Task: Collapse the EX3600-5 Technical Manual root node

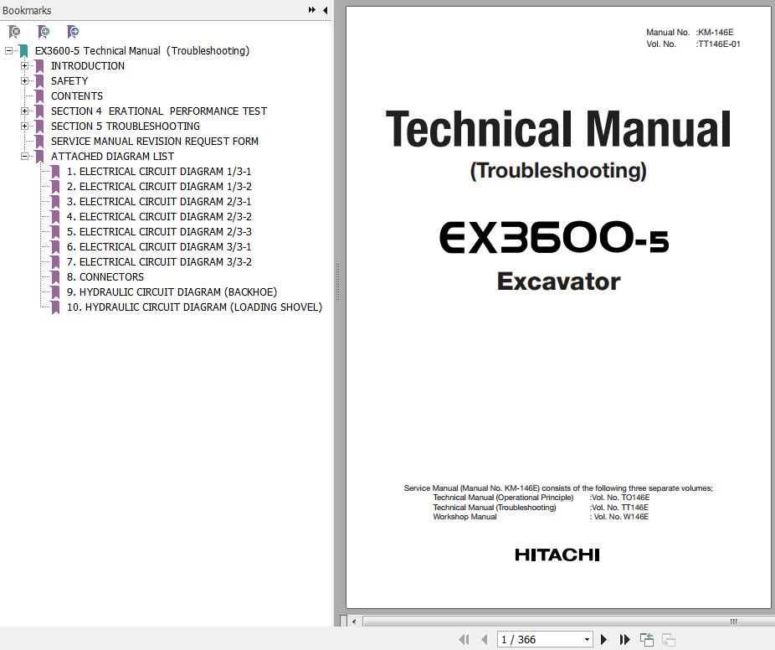Action: point(8,50)
